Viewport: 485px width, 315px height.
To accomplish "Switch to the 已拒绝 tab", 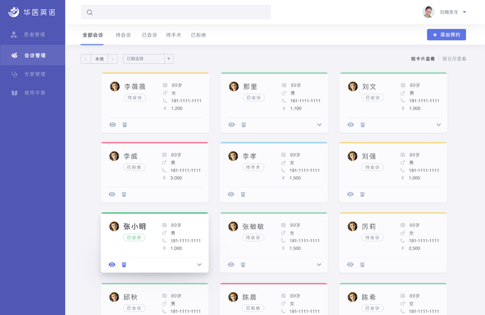I will pyautogui.click(x=198, y=35).
